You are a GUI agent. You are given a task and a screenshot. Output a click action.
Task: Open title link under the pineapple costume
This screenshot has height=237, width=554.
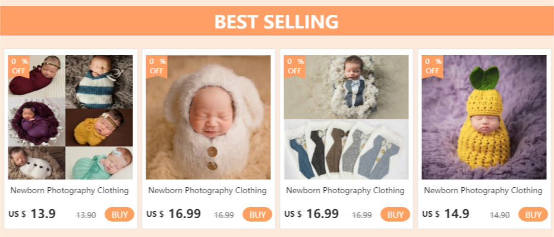483,191
